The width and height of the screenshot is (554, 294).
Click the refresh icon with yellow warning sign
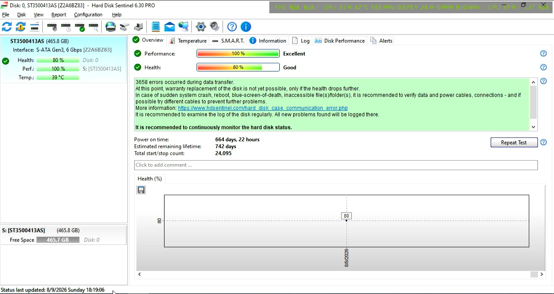pyautogui.click(x=21, y=27)
